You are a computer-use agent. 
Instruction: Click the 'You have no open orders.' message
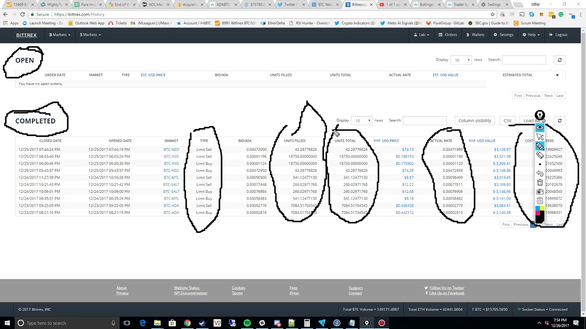[40, 84]
